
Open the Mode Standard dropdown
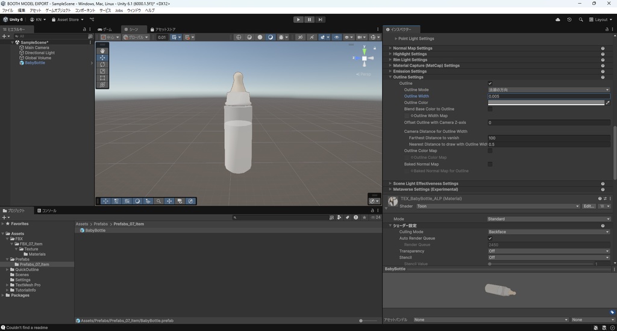(x=549, y=219)
